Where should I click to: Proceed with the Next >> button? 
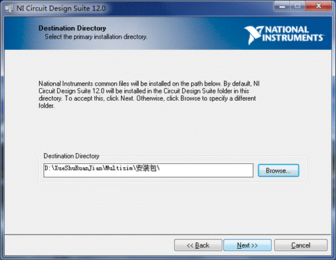(x=247, y=245)
